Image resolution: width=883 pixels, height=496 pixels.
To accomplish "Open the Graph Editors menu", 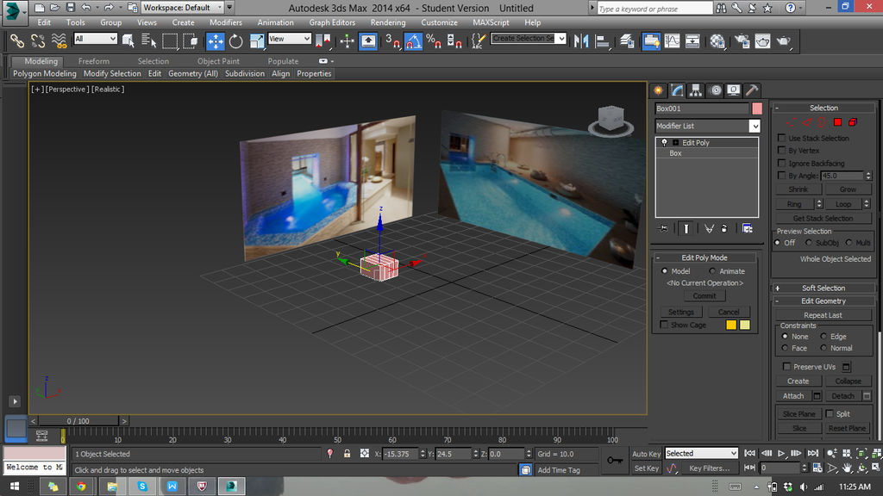I will (x=332, y=22).
